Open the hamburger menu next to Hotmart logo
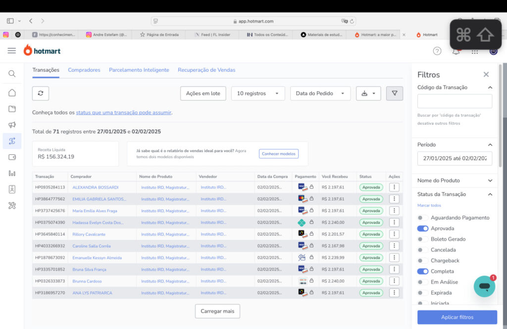The height and width of the screenshot is (329, 507). click(12, 51)
